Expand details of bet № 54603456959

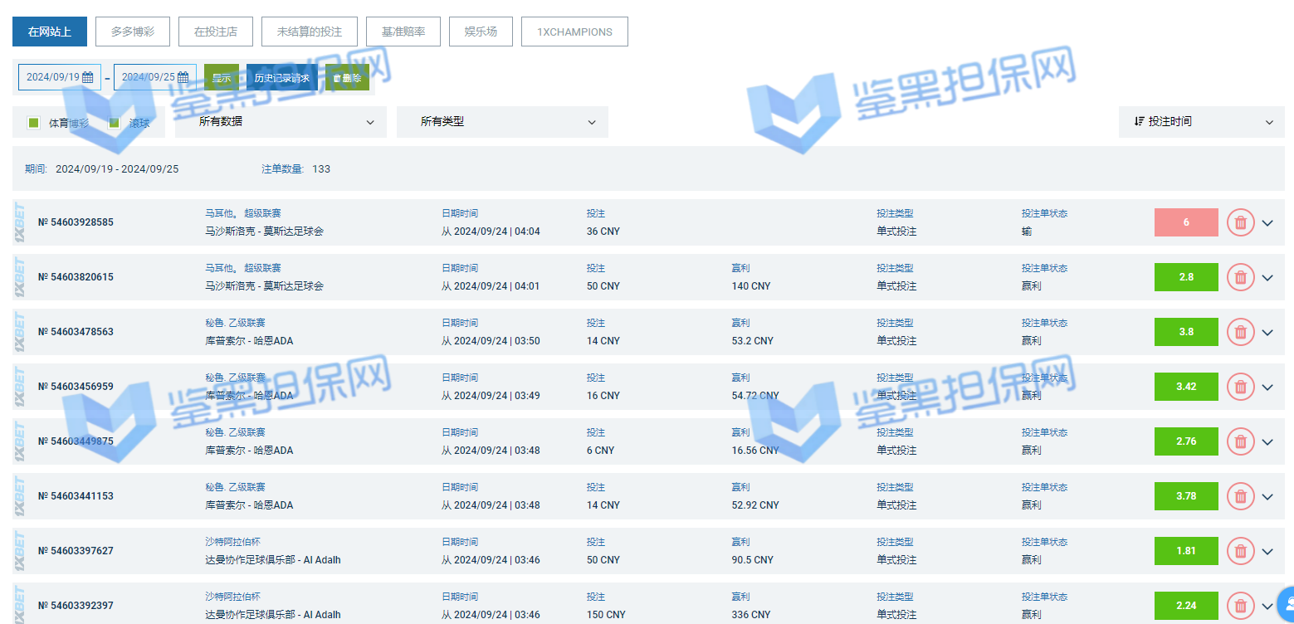click(x=1267, y=388)
